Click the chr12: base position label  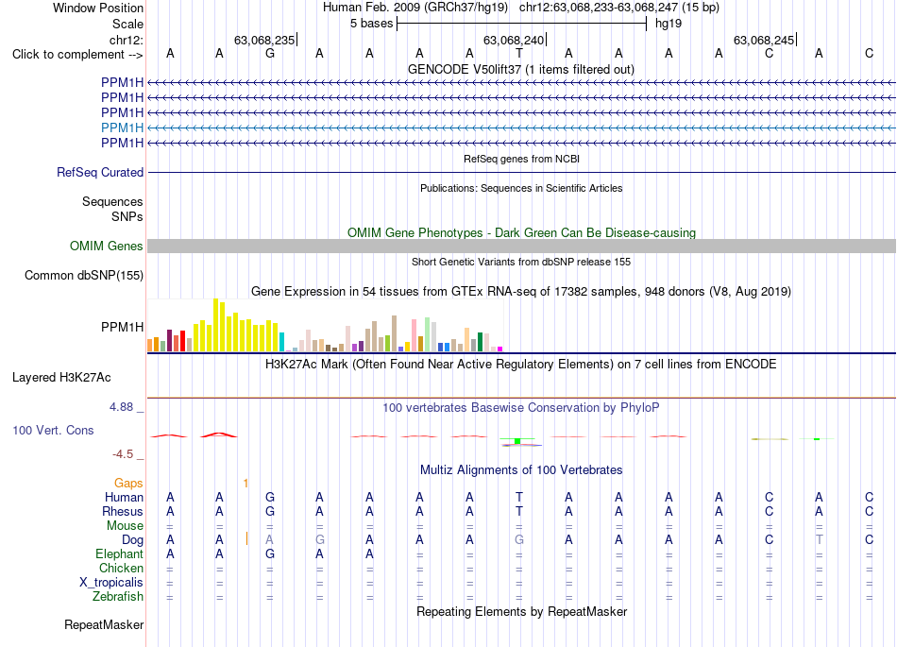click(127, 40)
